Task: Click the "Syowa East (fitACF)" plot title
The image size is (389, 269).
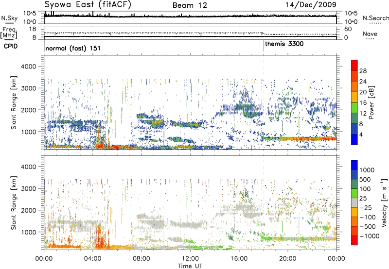Action: pos(88,5)
